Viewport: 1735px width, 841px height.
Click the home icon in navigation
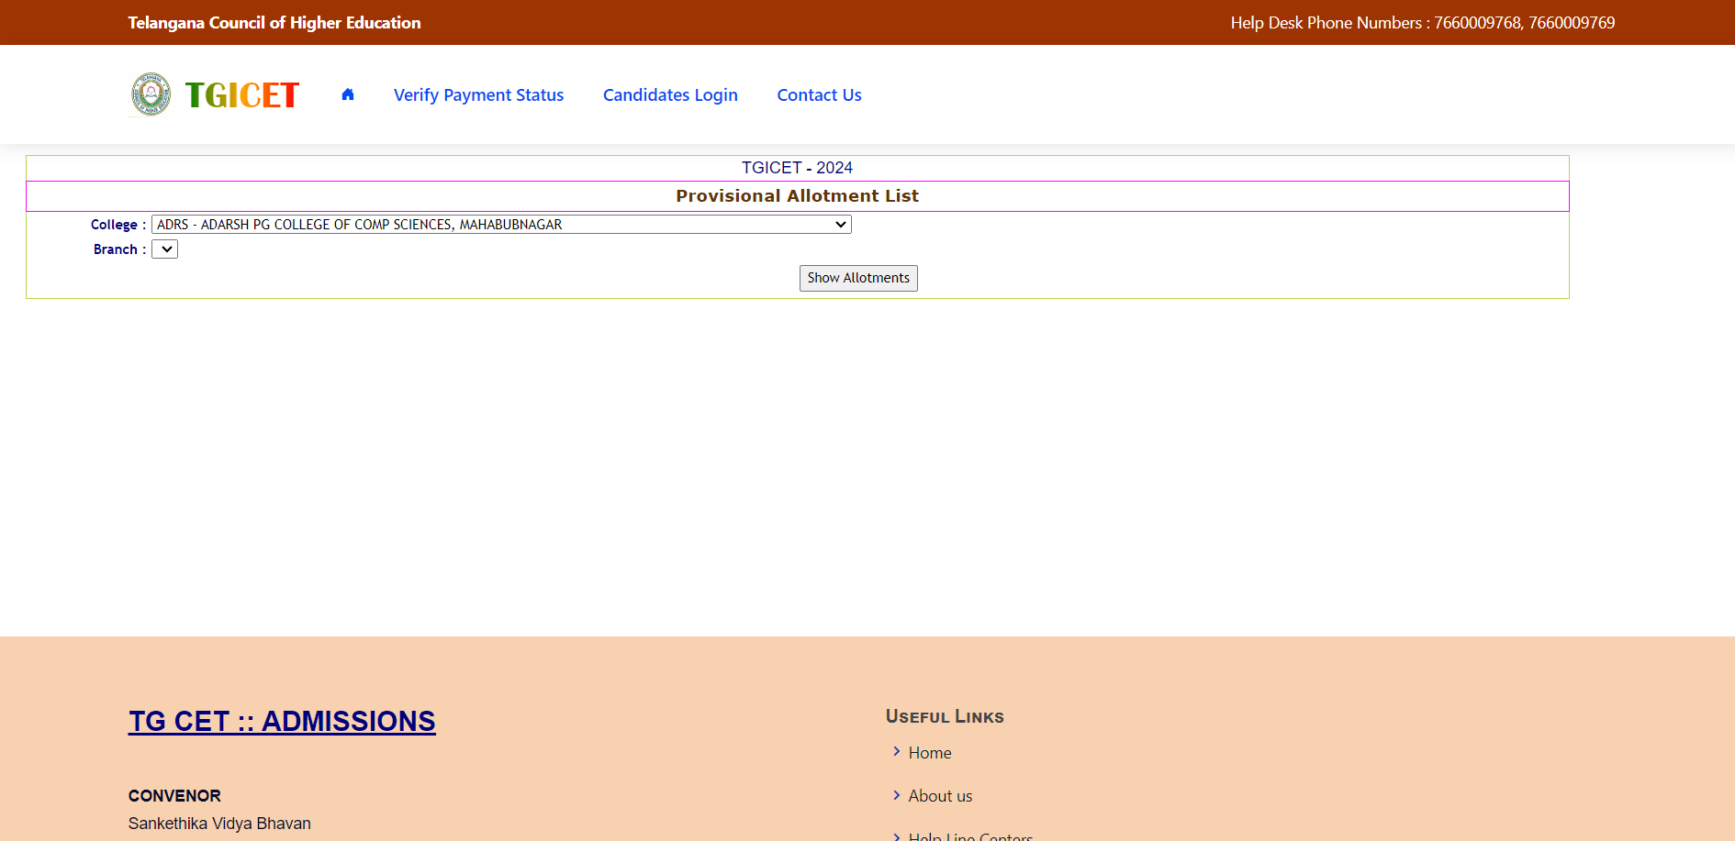coord(348,94)
